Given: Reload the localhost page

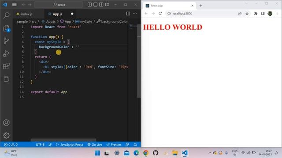Looking at the screenshot, I should click(160, 14).
